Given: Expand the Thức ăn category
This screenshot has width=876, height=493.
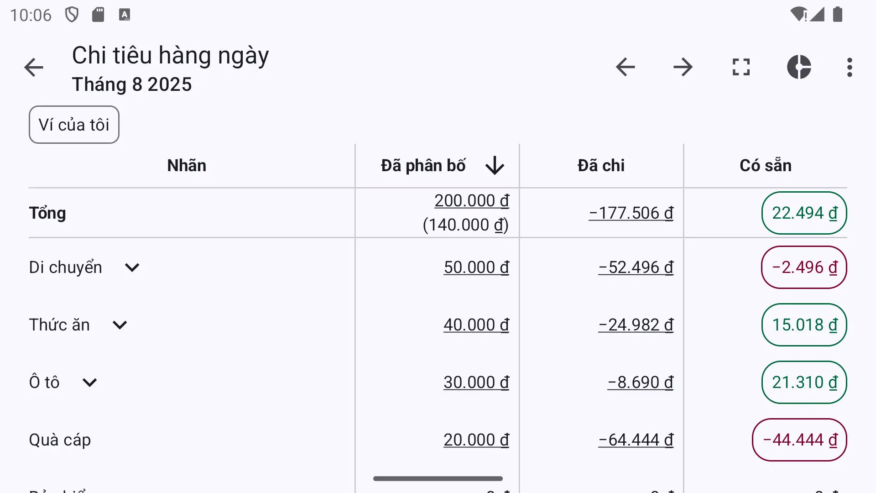Looking at the screenshot, I should [120, 325].
